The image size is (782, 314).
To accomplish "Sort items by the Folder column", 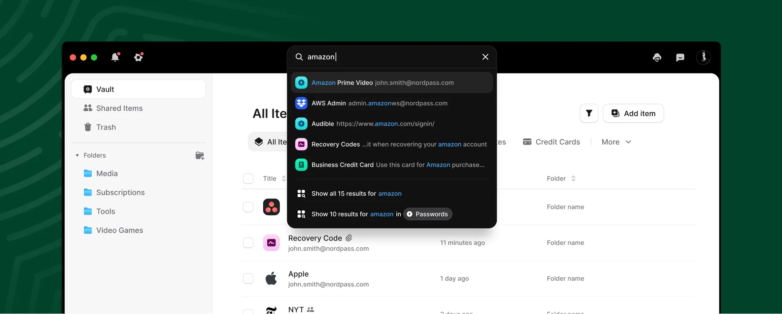I will pyautogui.click(x=561, y=179).
